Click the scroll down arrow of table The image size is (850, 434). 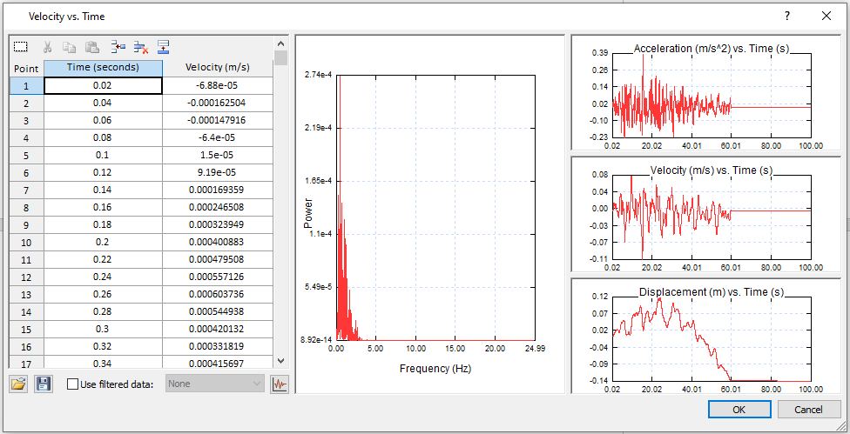click(280, 360)
